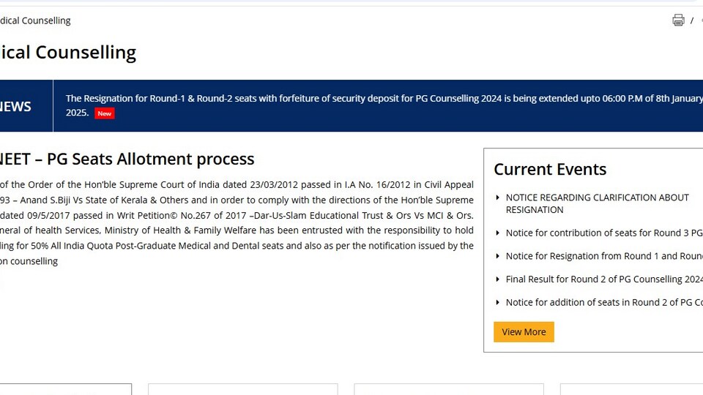Click arrow bullet beside addition of seats notice
The image size is (703, 395).
pos(498,302)
